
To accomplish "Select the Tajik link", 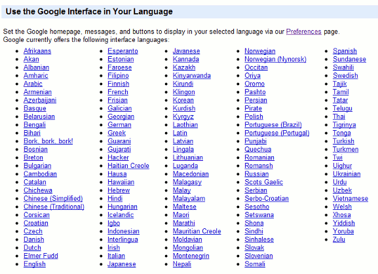I will [x=339, y=84].
